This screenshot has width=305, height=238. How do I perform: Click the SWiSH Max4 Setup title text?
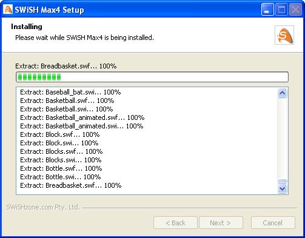(x=49, y=10)
